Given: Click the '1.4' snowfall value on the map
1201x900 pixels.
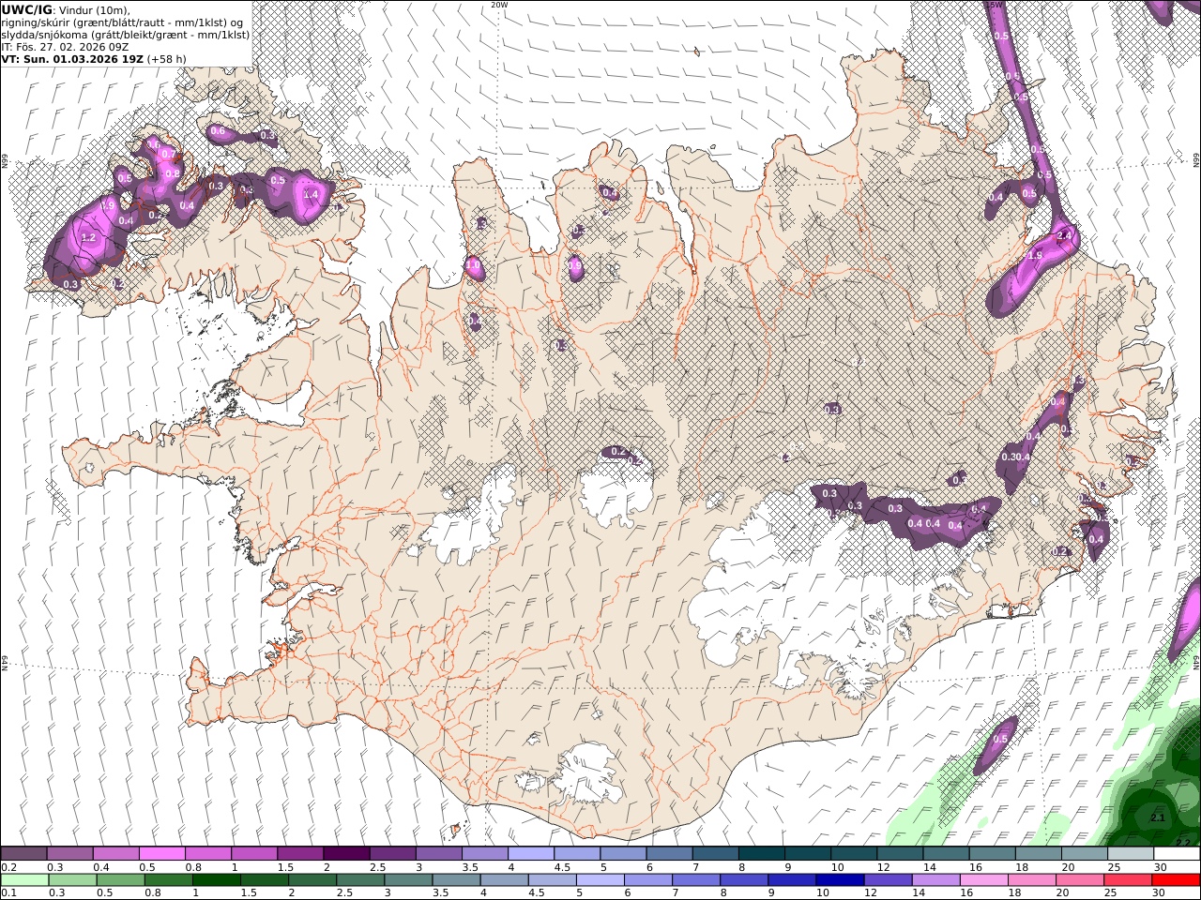Looking at the screenshot, I should point(312,195).
